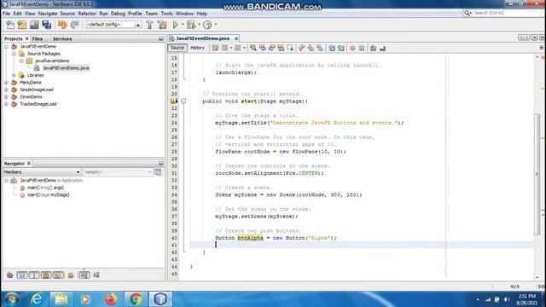
Task: Open the File menu
Action: click(x=6, y=14)
